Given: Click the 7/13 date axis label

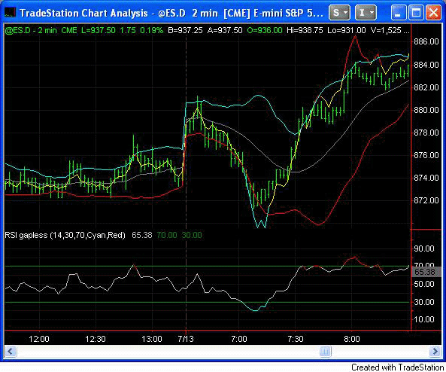Looking at the screenshot, I should click(186, 339).
